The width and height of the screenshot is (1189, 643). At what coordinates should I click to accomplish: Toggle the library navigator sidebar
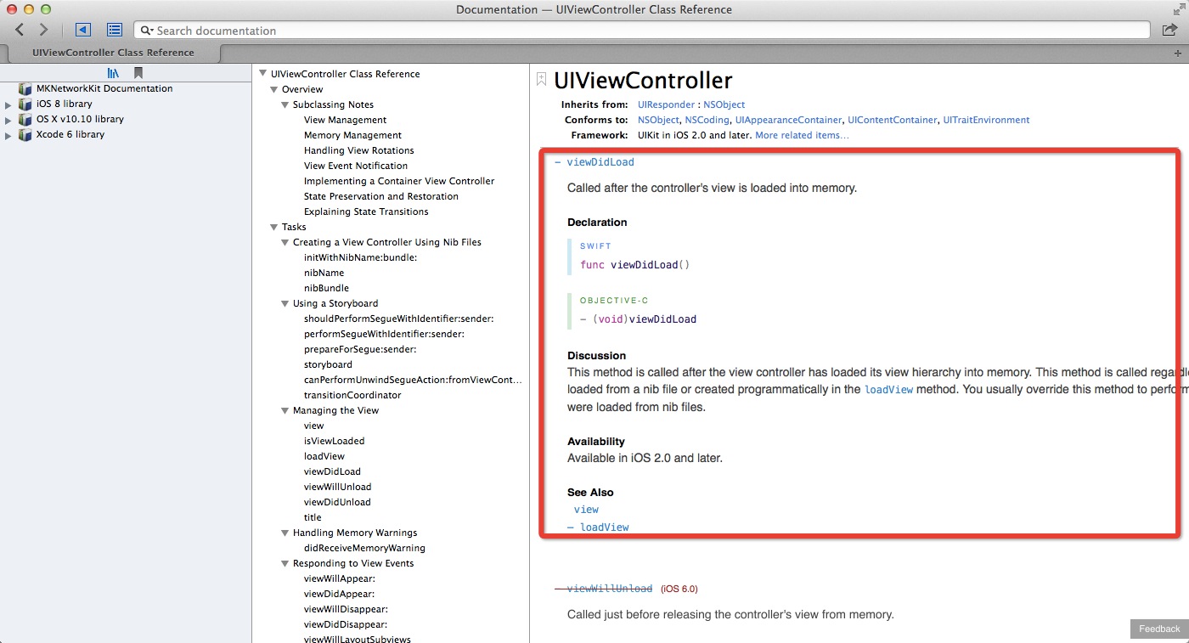point(82,30)
